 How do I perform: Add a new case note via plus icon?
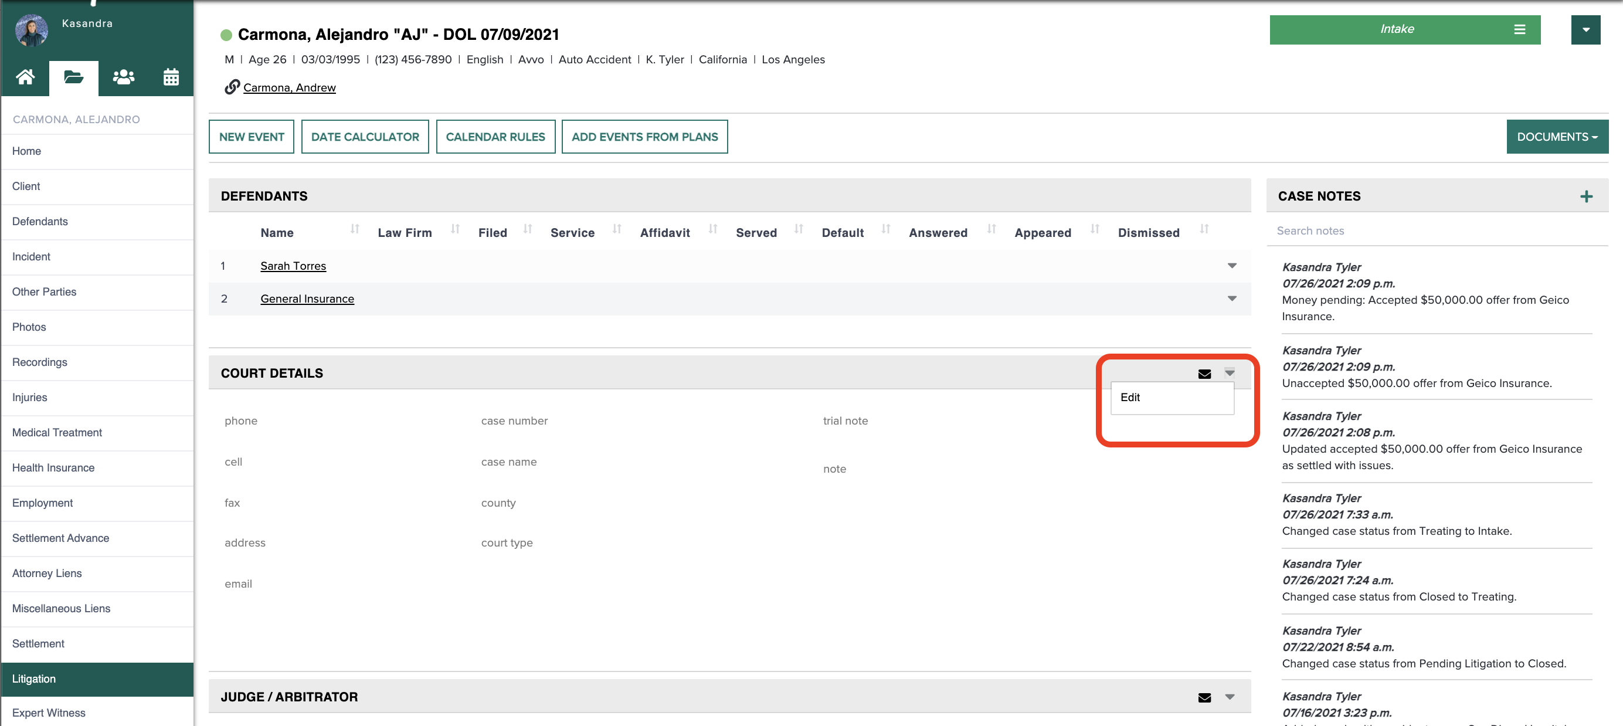(1586, 196)
